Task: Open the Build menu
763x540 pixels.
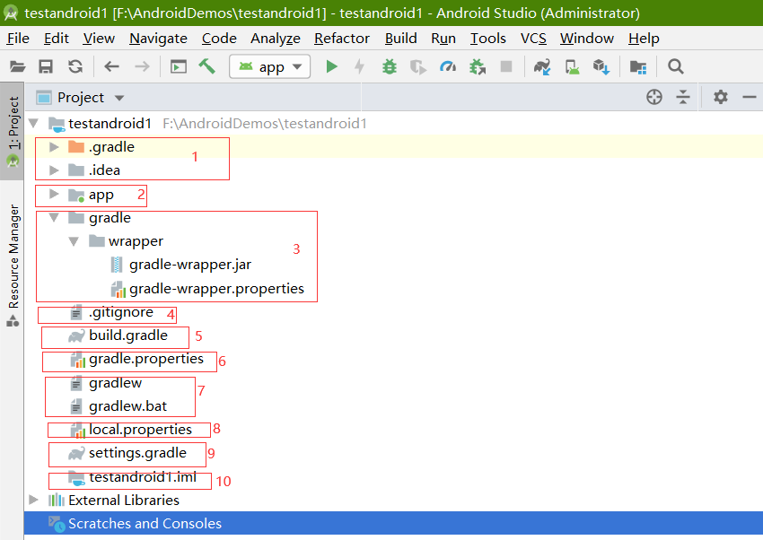Action: [x=401, y=39]
